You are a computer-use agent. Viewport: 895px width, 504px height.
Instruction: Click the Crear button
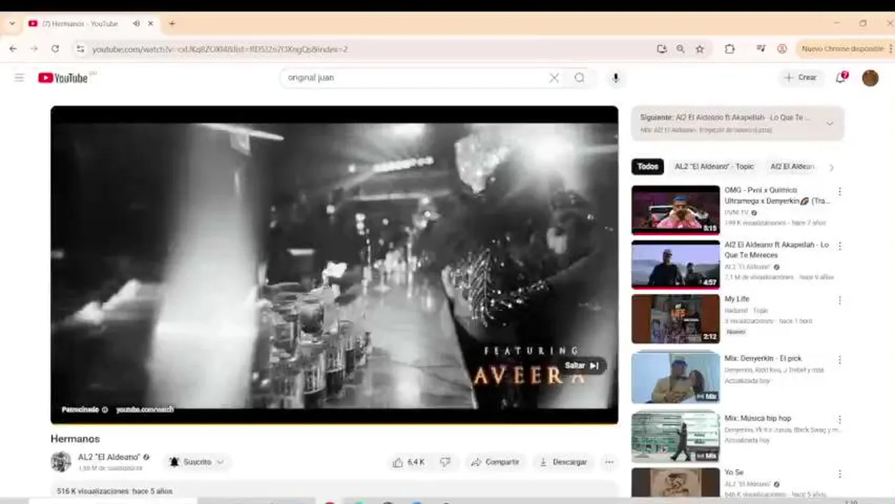tap(800, 78)
